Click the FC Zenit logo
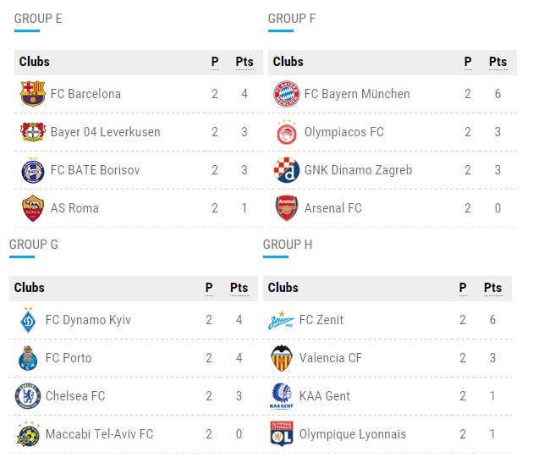The image size is (533, 474). click(281, 320)
